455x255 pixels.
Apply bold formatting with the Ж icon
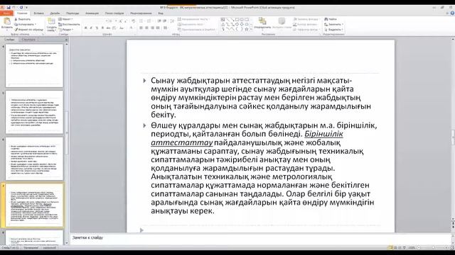(x=86, y=28)
